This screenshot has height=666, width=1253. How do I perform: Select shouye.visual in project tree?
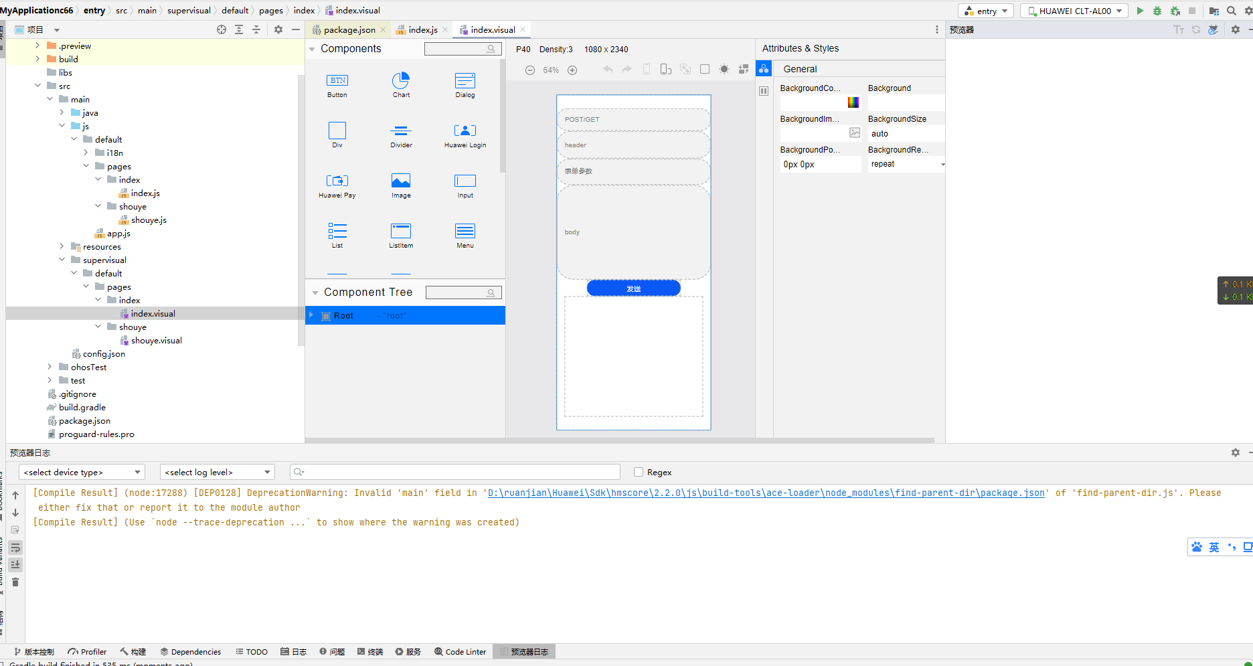156,340
